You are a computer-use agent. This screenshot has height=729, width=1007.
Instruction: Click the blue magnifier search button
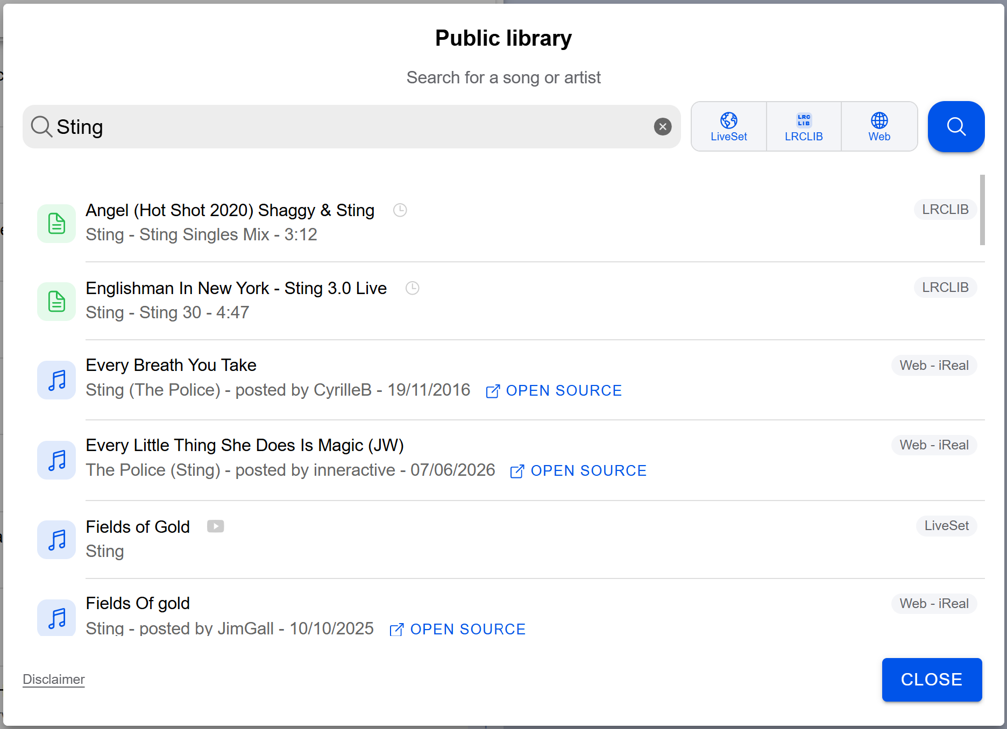click(x=956, y=127)
